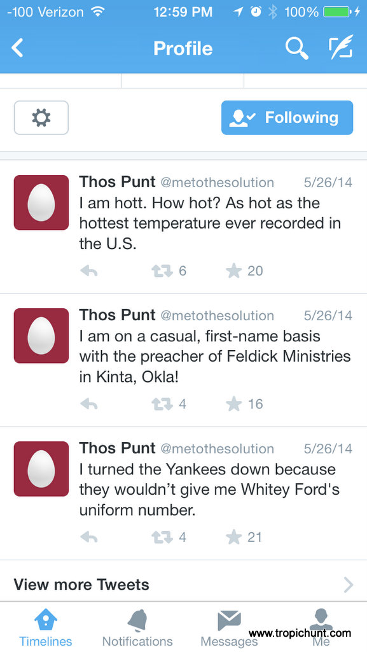Screen dimensions: 367x652
Task: Star the Whitey Ford Yankees tweet
Action: pos(233,537)
